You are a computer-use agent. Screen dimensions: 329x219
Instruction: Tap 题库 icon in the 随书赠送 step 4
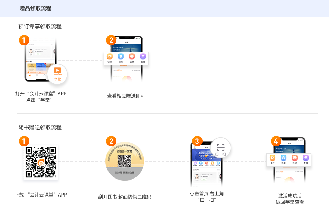tap(283, 158)
